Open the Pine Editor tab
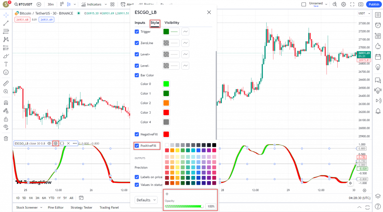The width and height of the screenshot is (383, 212). (56, 208)
